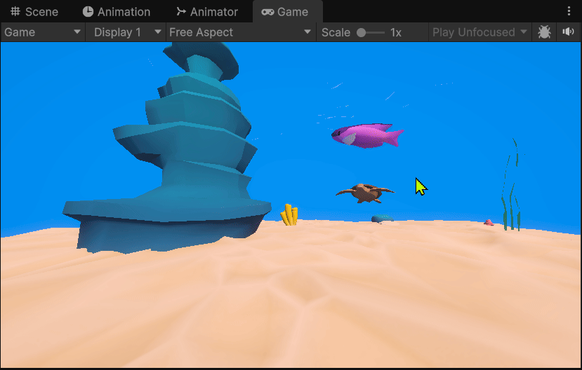The width and height of the screenshot is (582, 370).
Task: Switch to the Animator tab
Action: point(206,12)
